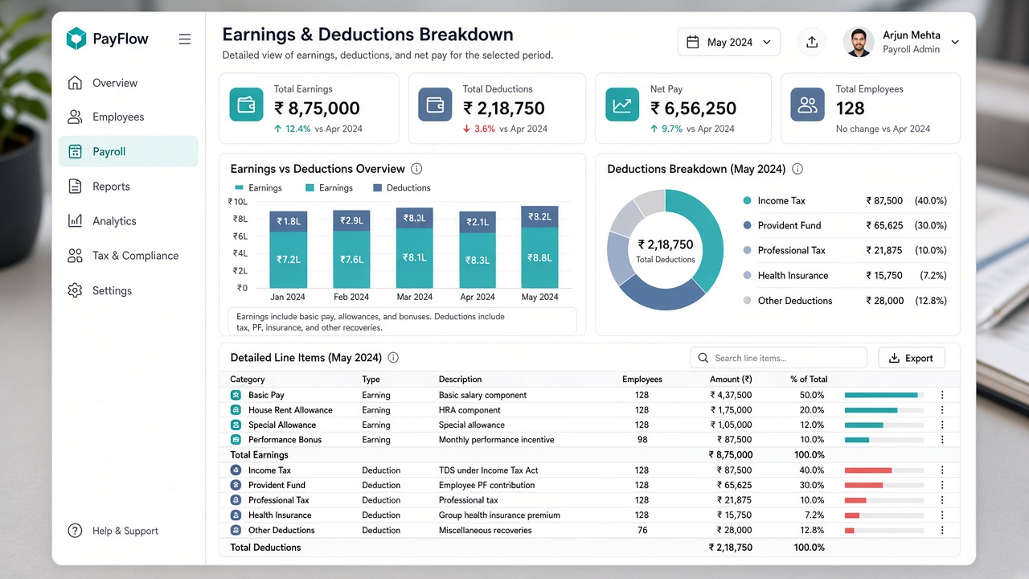Click the Provident Fund row name in table

tap(277, 486)
